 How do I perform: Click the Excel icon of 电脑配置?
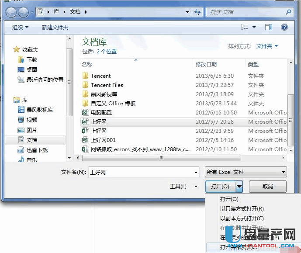point(86,113)
